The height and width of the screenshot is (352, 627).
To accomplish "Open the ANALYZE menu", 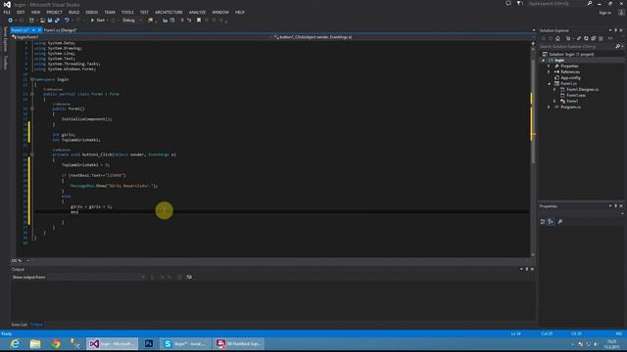I will [x=197, y=13].
